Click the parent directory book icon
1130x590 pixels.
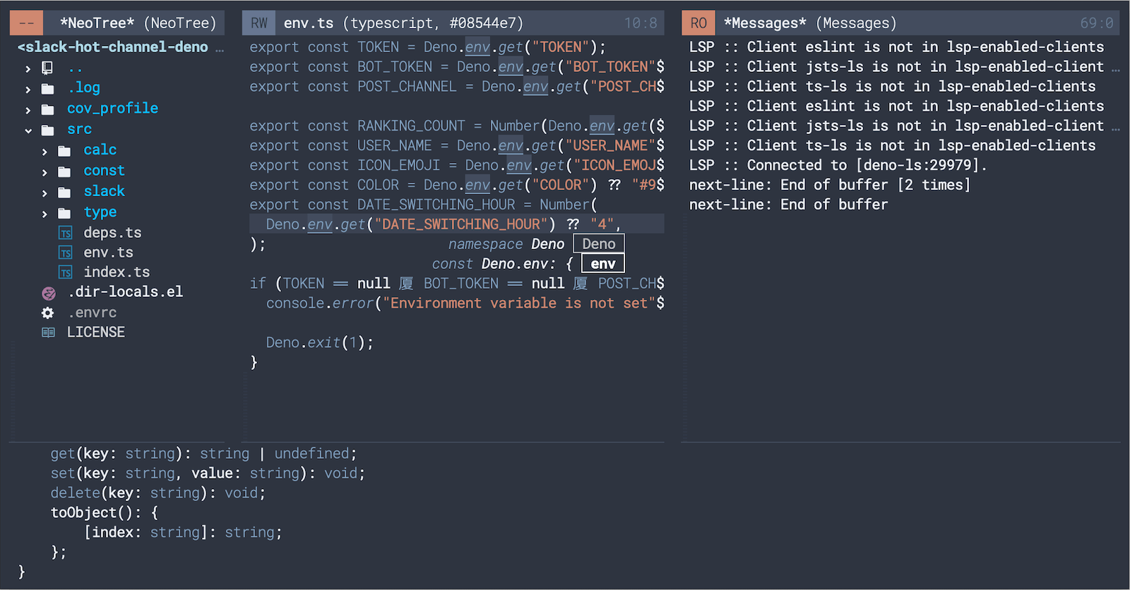(47, 68)
